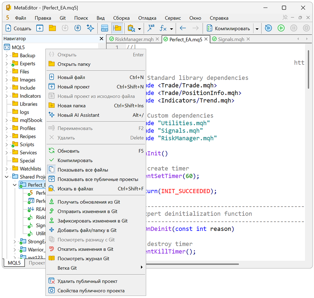The image size is (314, 298).
Task: Click Откатить изменения в Git
Action: (96, 249)
